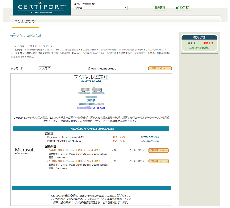Viewport: 230px width, 208px height.
Task: Click exam date 2016/03/05 for Excel 2013
Action: coord(136,150)
